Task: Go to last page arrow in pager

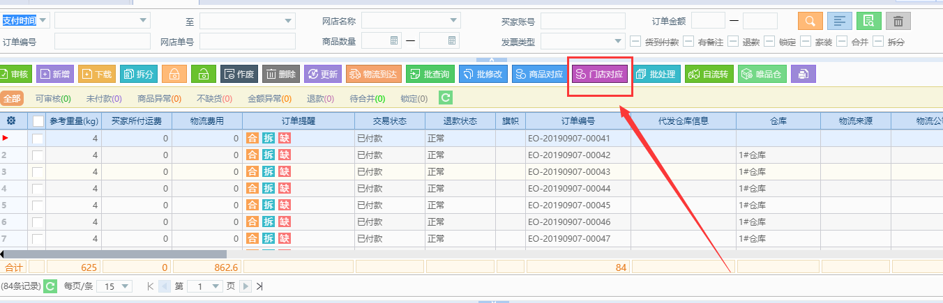Action: (x=260, y=286)
